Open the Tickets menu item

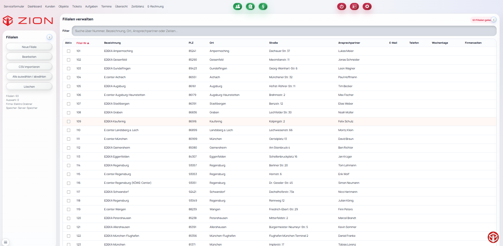77,6
